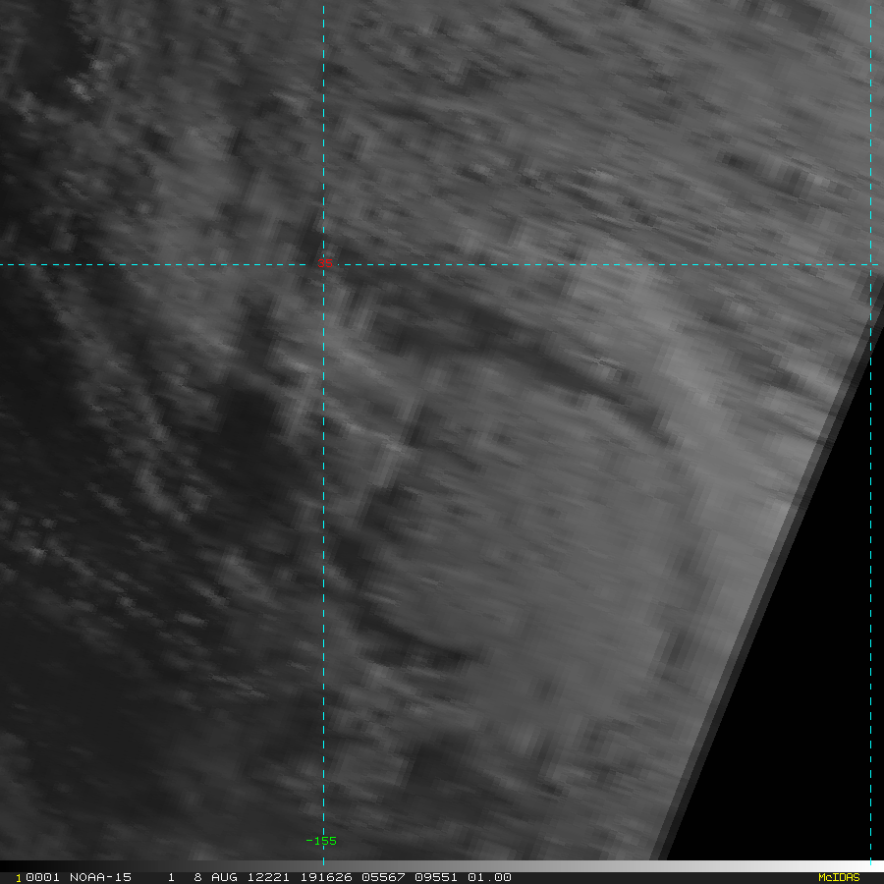Click the 09551 value in status line

[436, 877]
